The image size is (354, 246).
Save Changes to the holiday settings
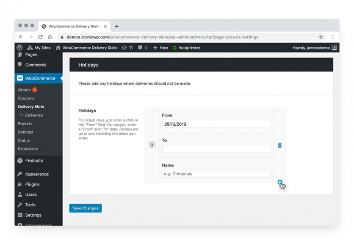[x=85, y=208]
